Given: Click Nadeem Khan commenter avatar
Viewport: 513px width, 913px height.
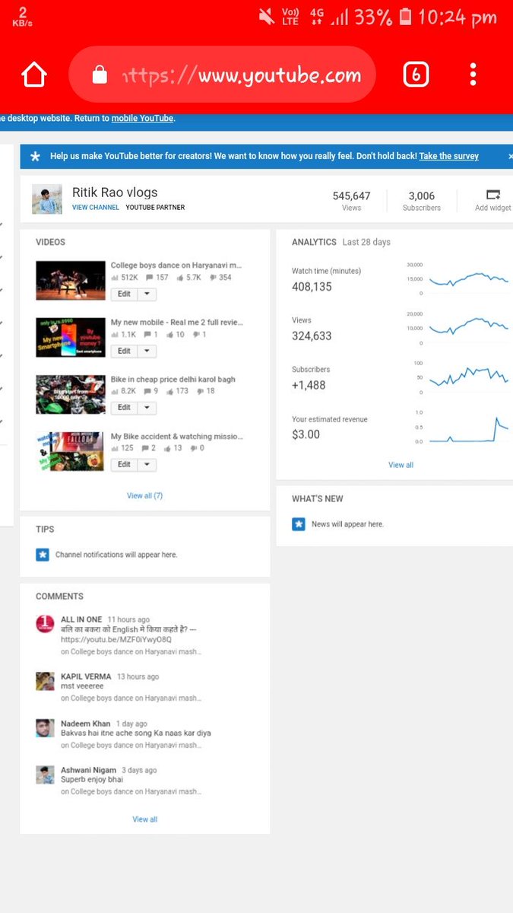Looking at the screenshot, I should [x=45, y=728].
